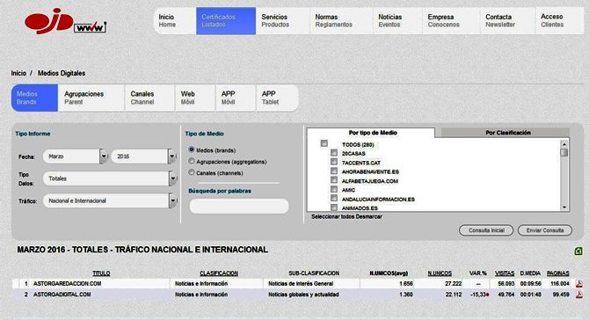
Task: Sort table by N.UNICOS column
Action: click(x=440, y=273)
